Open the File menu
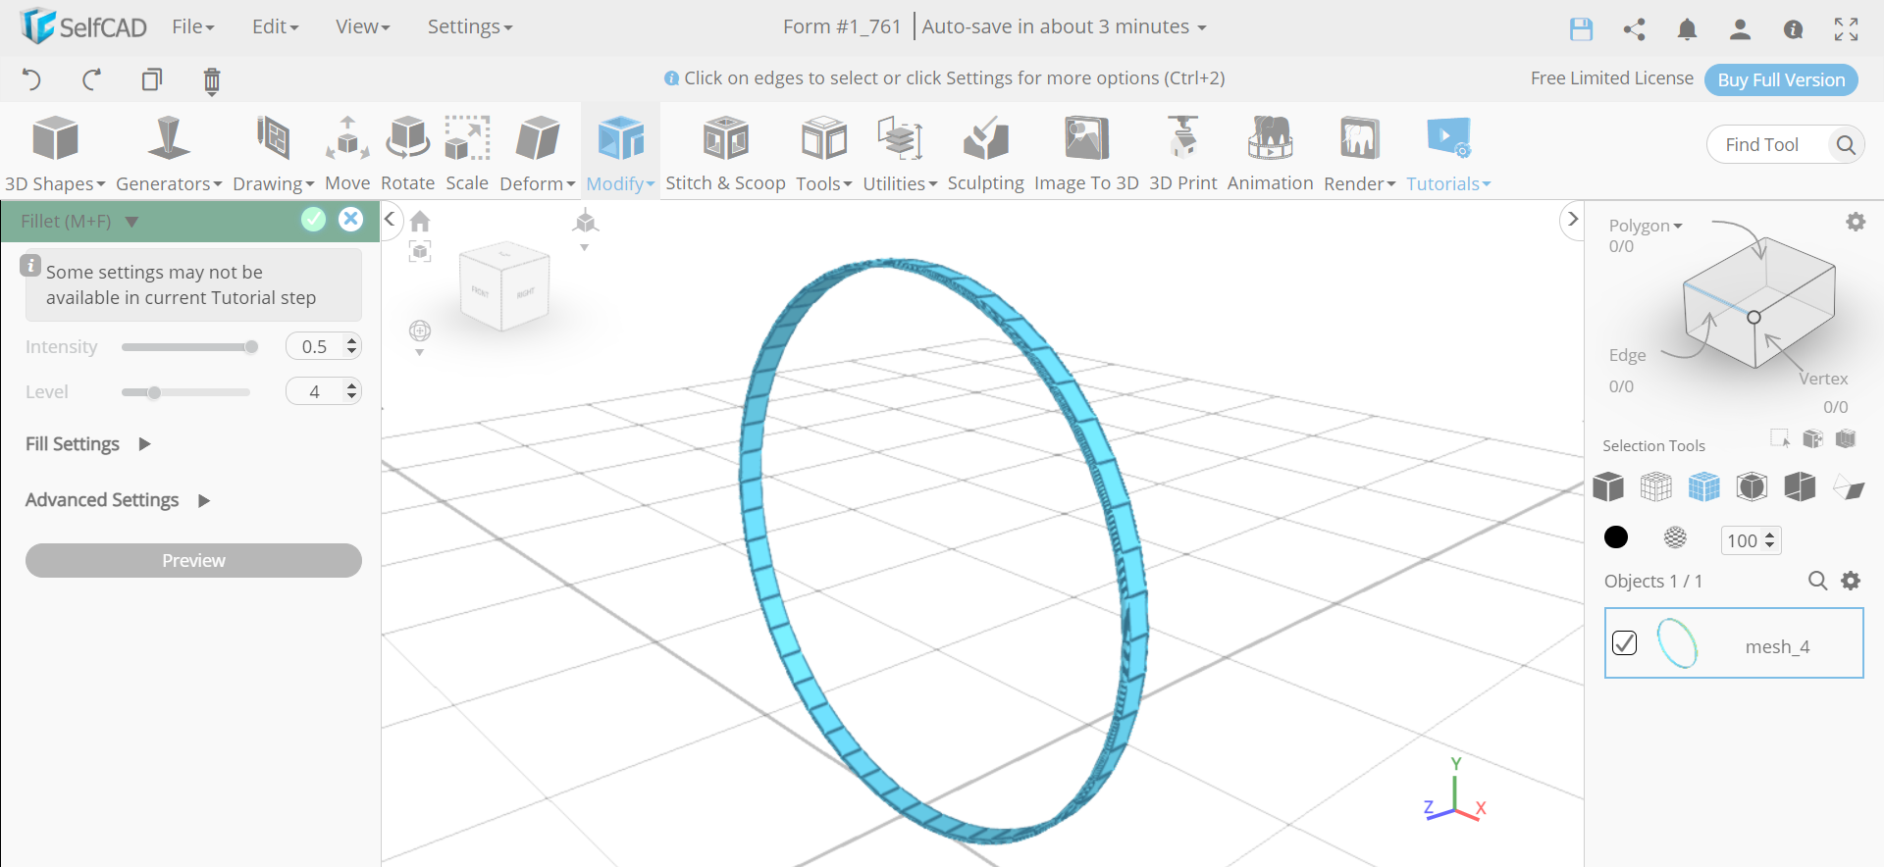The width and height of the screenshot is (1884, 867). pyautogui.click(x=192, y=27)
